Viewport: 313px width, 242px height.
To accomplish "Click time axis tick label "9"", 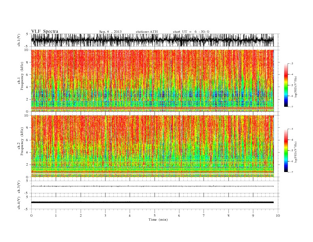I will click(x=253, y=216).
